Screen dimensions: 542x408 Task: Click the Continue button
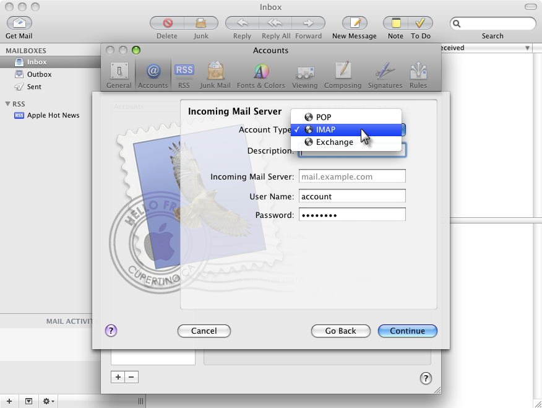click(x=408, y=331)
